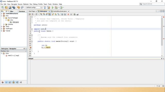Image resolution: width=165 pixels, height=92 pixels.
Task: Click the Open Project toolbar icon
Action: point(10,7)
